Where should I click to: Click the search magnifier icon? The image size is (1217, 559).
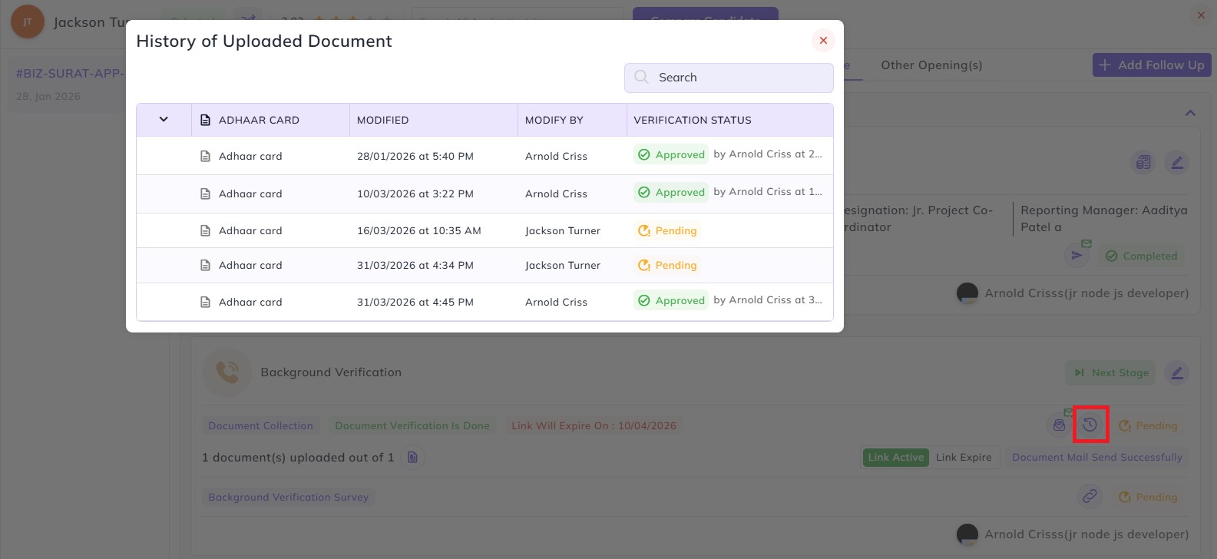642,77
